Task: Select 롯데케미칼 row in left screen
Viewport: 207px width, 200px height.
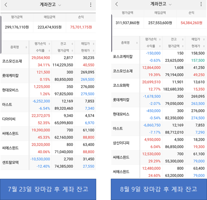Action: (x=48, y=76)
